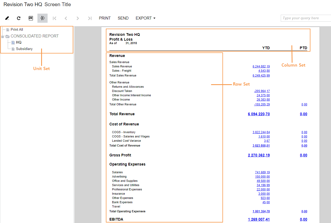Open Total Other Revenue YTD -155 205,29
This screenshot has height=223, width=331.
(262, 104)
